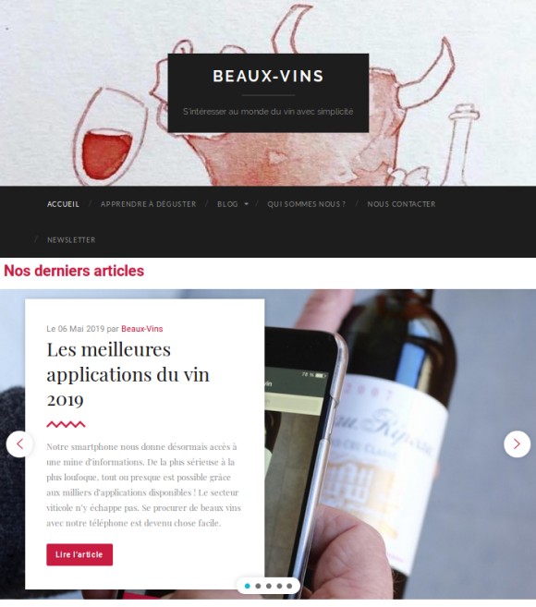Screen dimensions: 536x607
Task: Open Nous contacter page
Action: (x=401, y=204)
